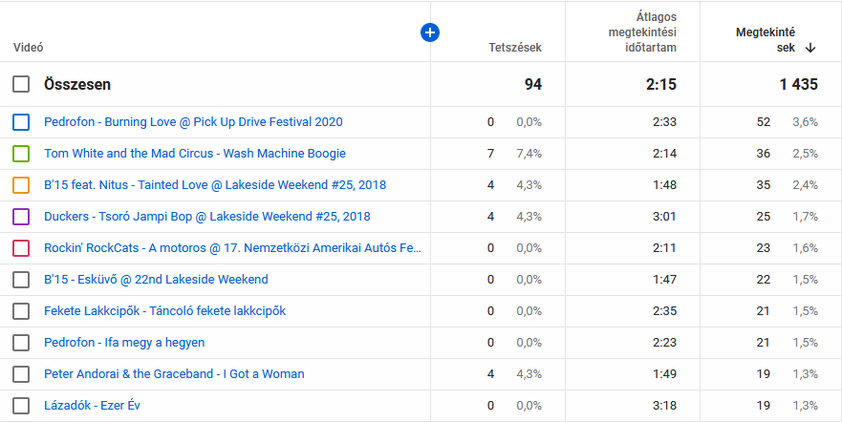This screenshot has width=842, height=422.
Task: Click the blue plus add-metric icon
Action: click(430, 33)
